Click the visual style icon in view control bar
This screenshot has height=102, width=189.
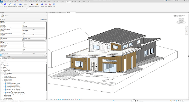56,99
